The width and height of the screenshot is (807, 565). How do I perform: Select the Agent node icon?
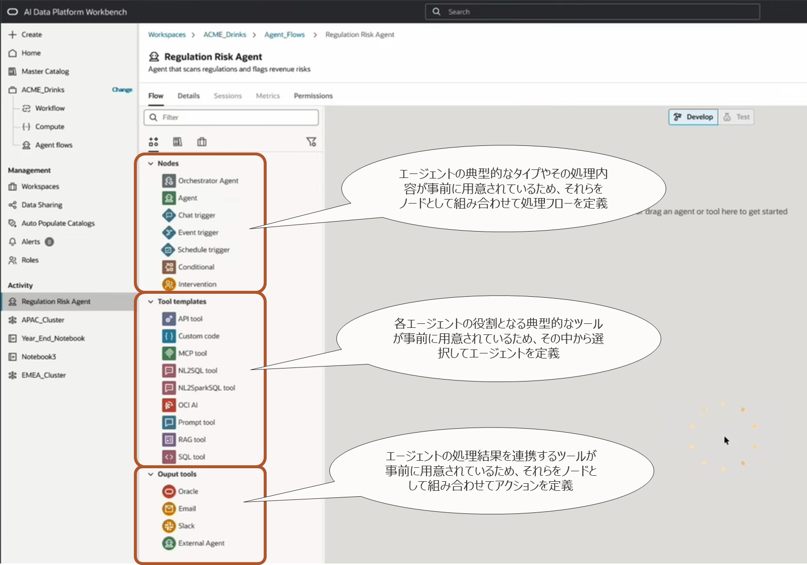pos(169,198)
